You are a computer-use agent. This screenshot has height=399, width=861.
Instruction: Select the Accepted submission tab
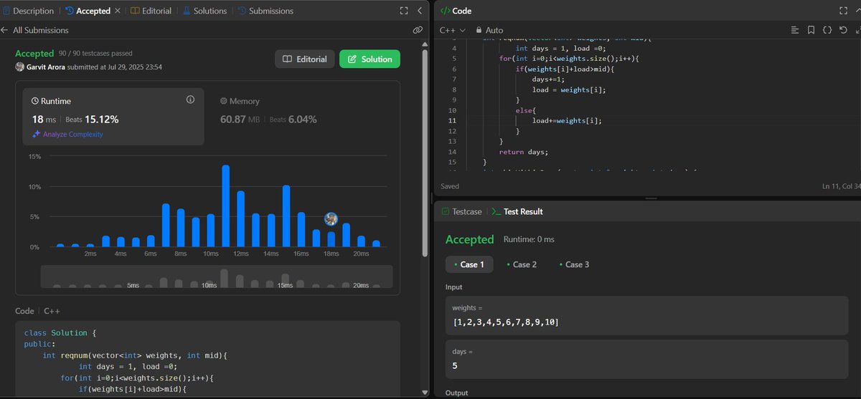(88, 11)
